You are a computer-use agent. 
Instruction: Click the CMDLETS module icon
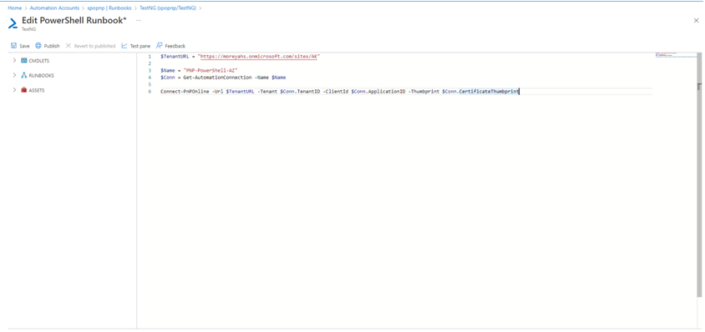pyautogui.click(x=24, y=61)
